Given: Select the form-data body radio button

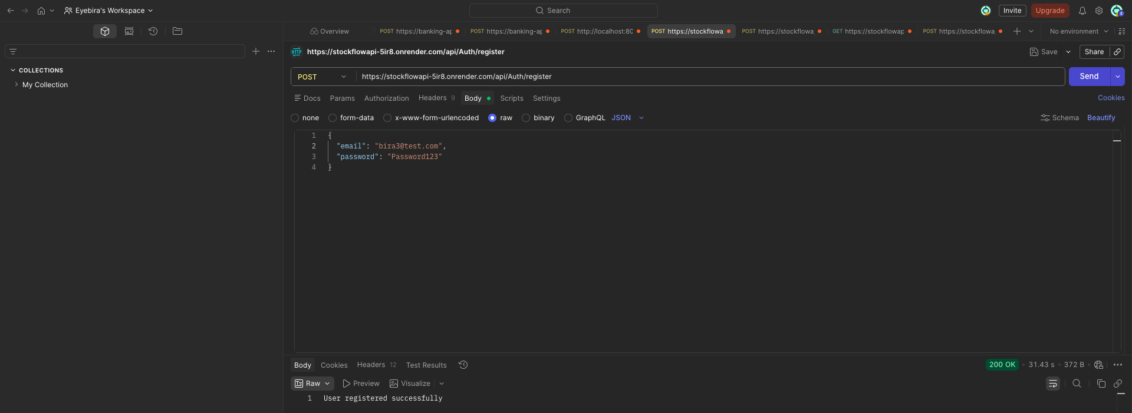Looking at the screenshot, I should pyautogui.click(x=333, y=118).
